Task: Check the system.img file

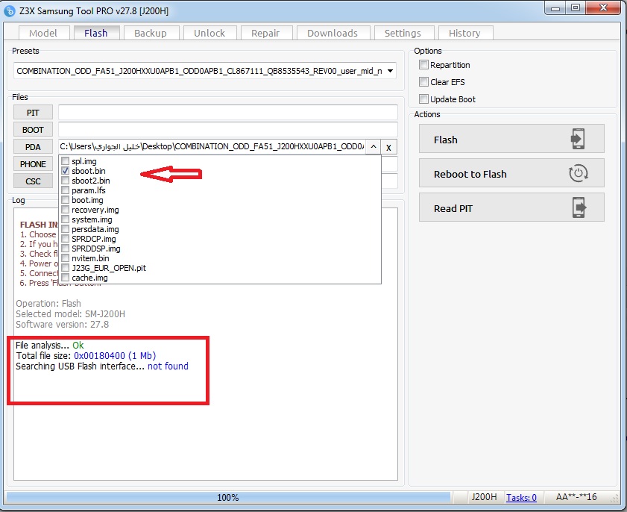Action: (x=65, y=219)
